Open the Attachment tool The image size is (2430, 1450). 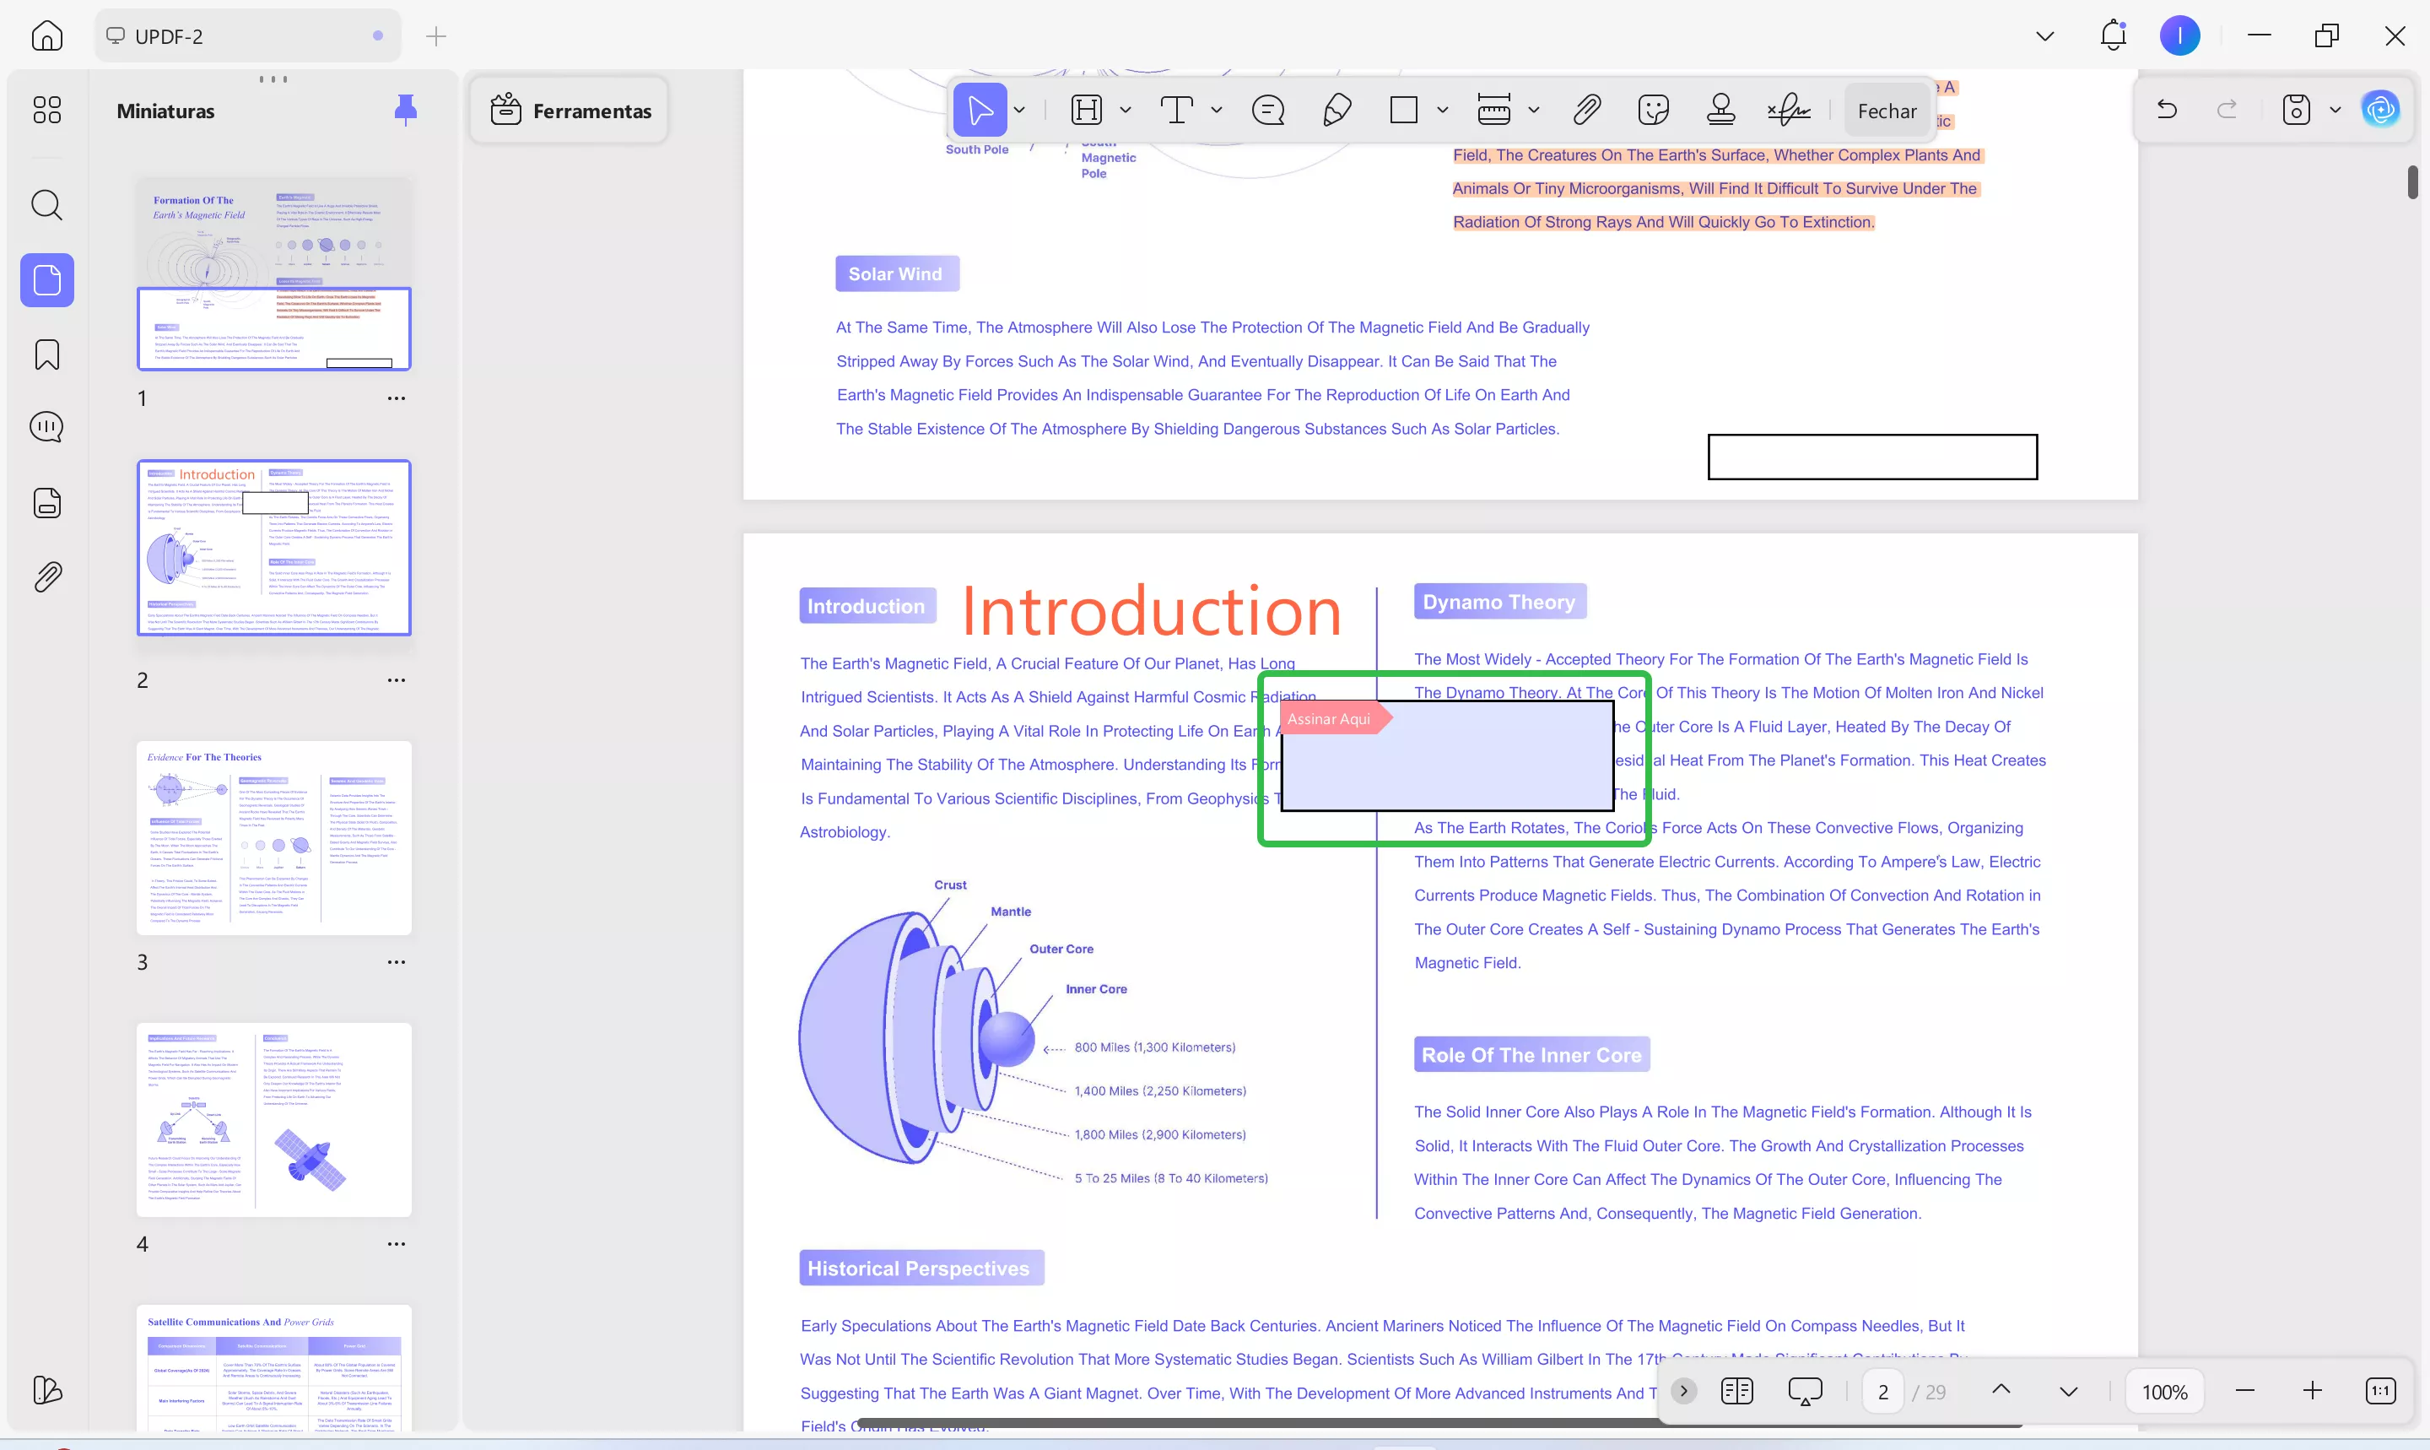click(1586, 110)
